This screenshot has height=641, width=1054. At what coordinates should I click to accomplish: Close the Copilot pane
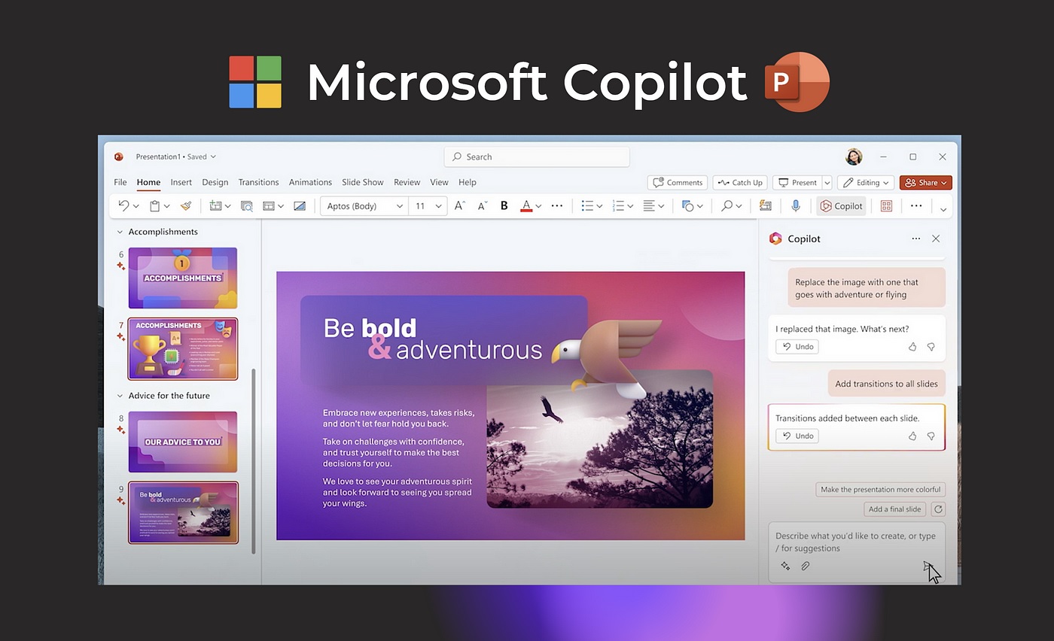pos(936,238)
